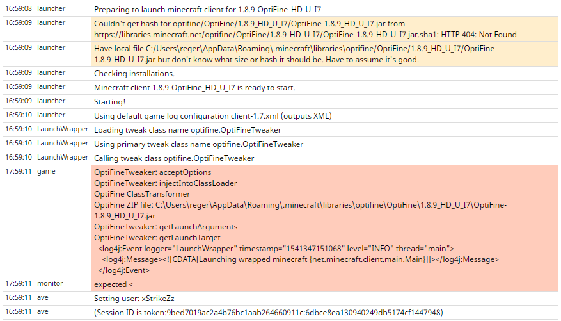
Task: Select 'OptiFineTweaker: acceptOptions' line
Action: coord(153,172)
